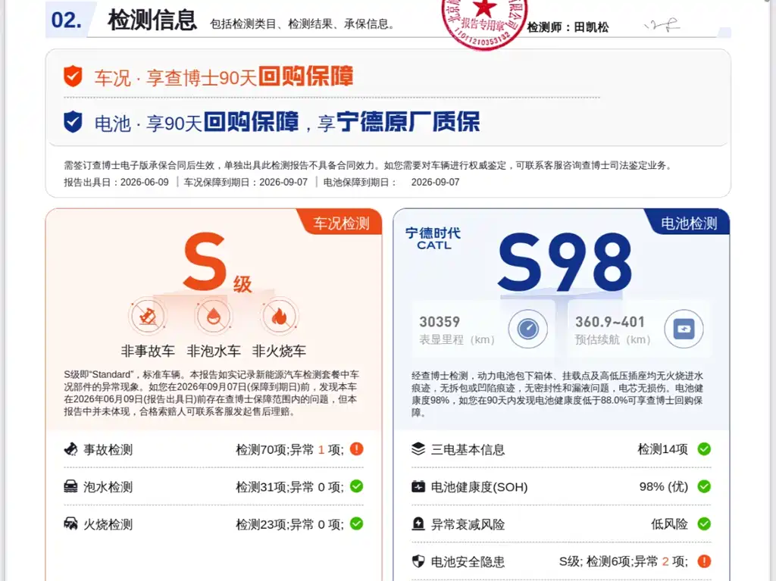Viewport: 776px width, 581px height.
Task: Click the red 报告专用章 stamp
Action: click(x=483, y=22)
